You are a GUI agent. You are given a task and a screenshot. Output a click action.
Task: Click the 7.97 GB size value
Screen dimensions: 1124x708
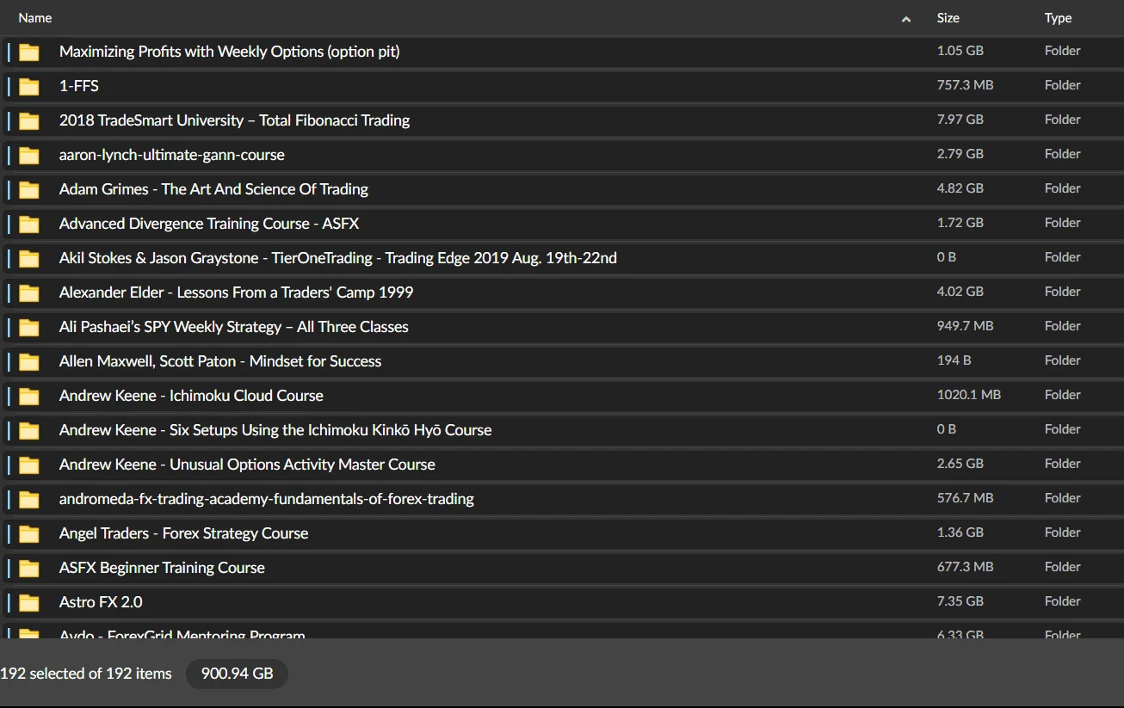click(x=960, y=120)
